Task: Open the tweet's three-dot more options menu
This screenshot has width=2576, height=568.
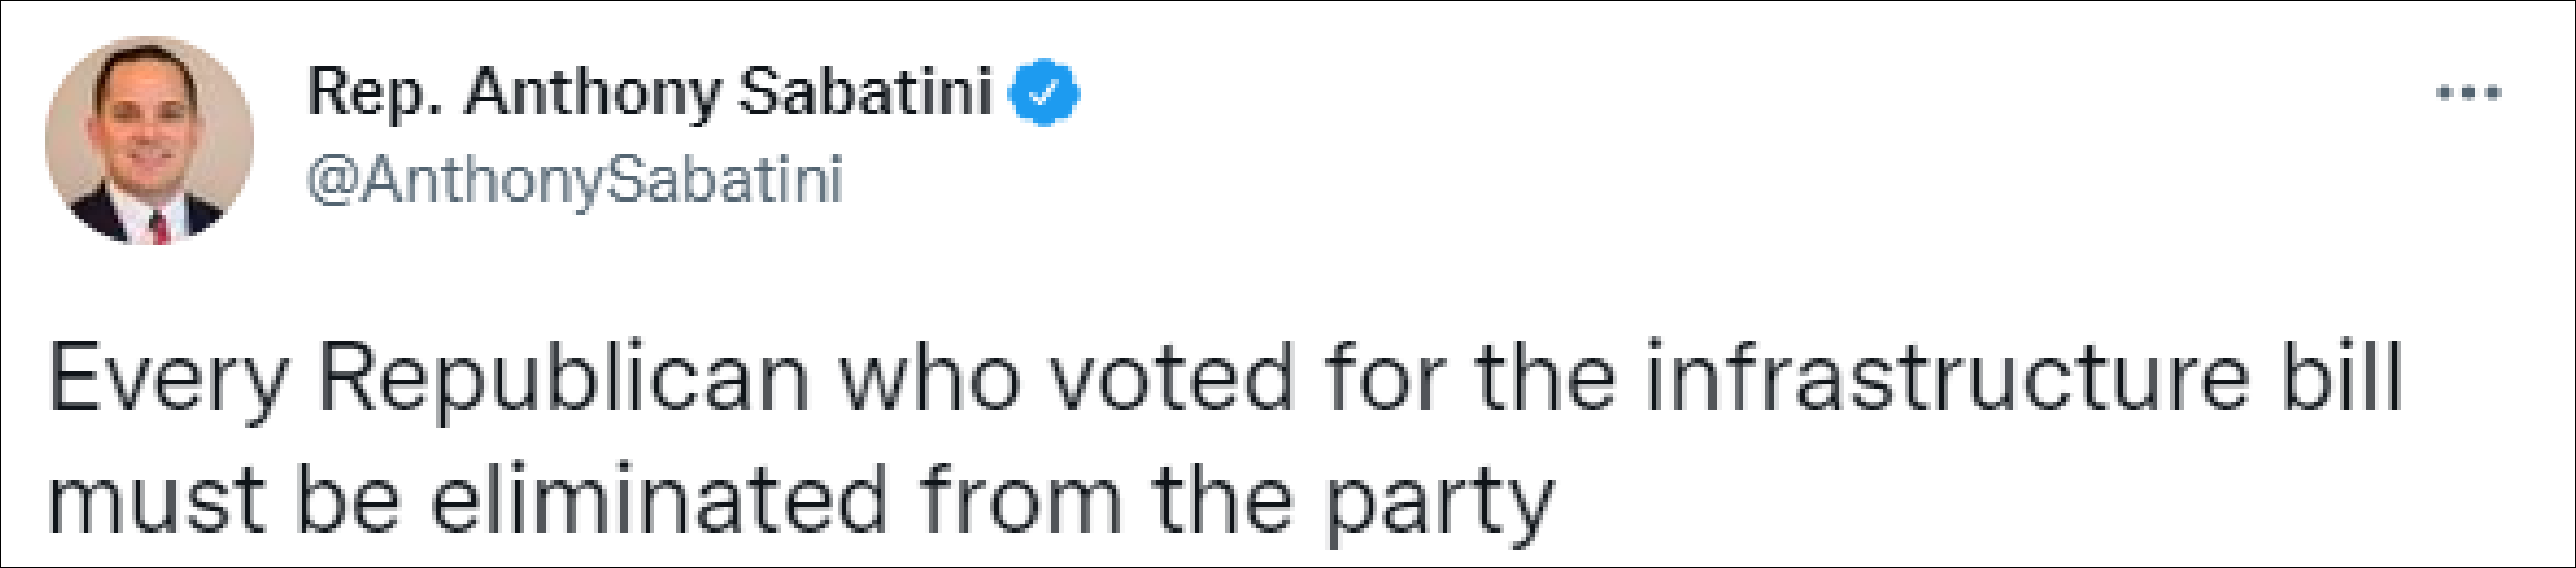Action: point(2468,94)
